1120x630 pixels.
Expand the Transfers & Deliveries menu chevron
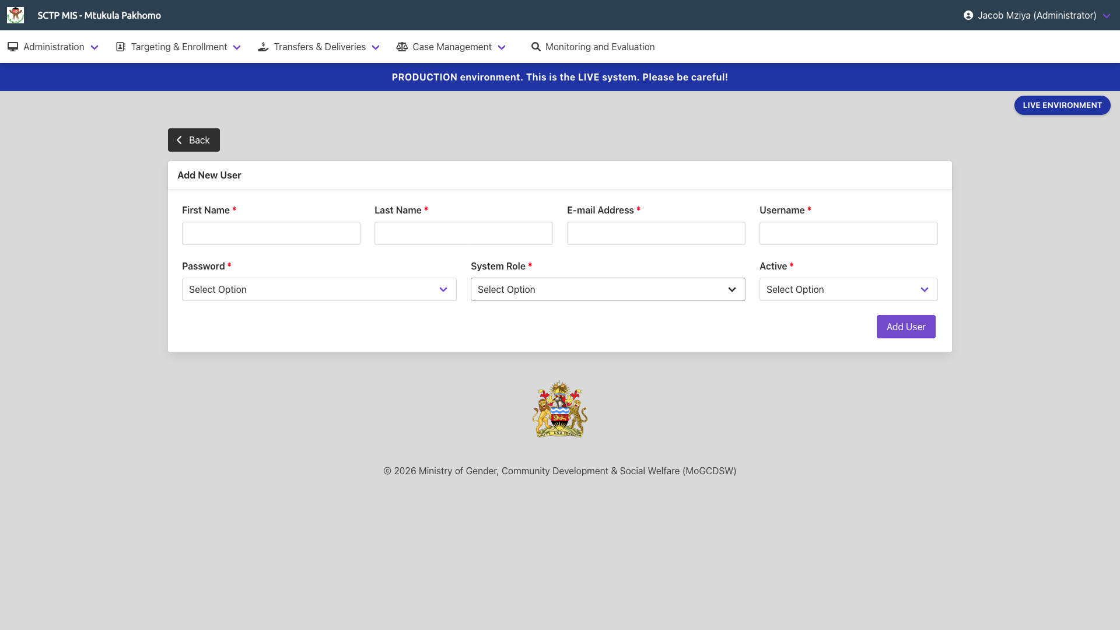click(376, 47)
